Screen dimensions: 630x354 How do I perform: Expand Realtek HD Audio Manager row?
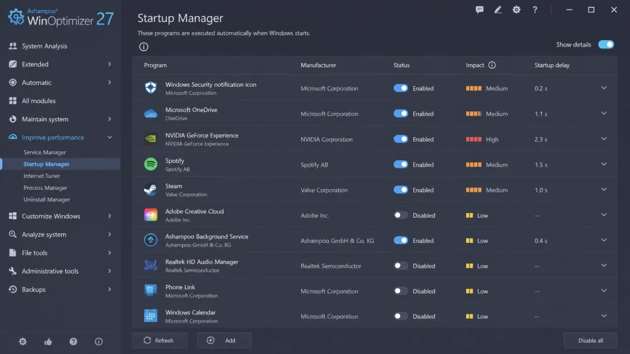click(x=604, y=265)
